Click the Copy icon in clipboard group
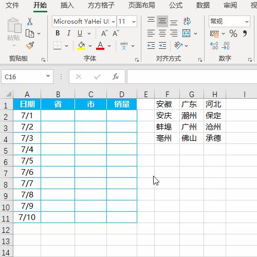This screenshot has width=257, height=257. pos(30,33)
